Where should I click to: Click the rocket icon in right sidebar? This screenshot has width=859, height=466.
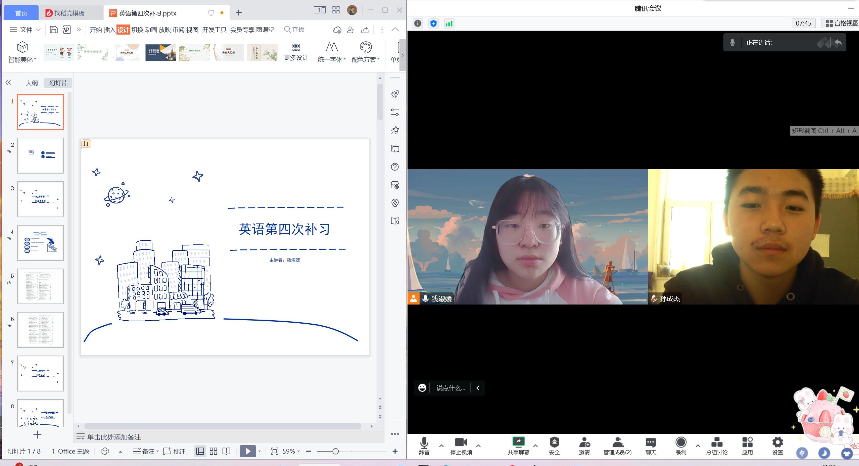coord(395,94)
